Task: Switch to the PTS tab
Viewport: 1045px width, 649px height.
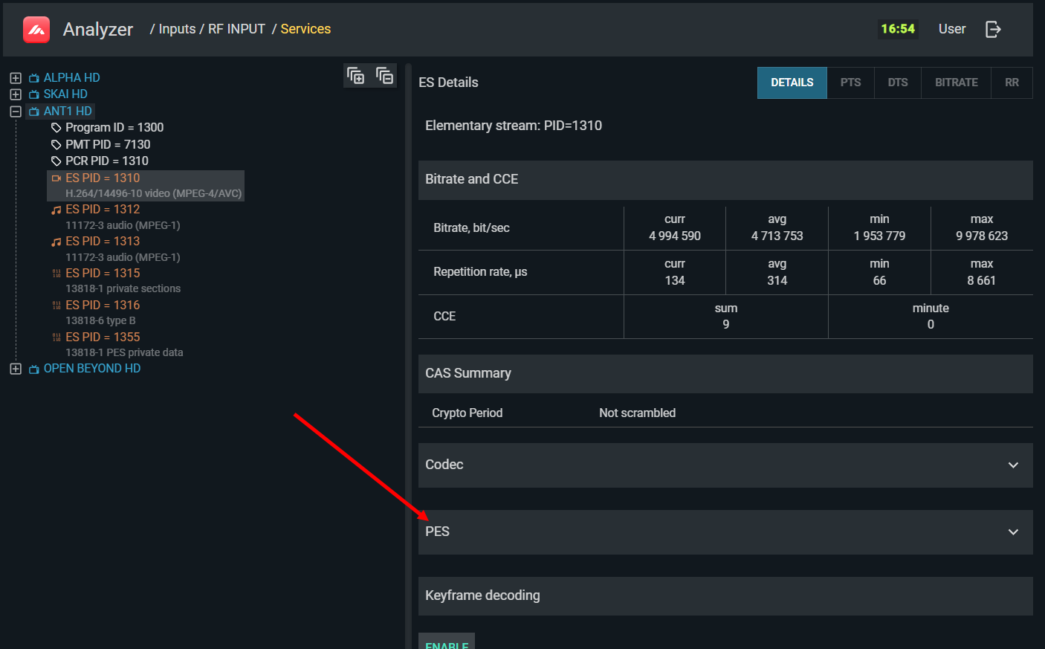Action: tap(850, 83)
